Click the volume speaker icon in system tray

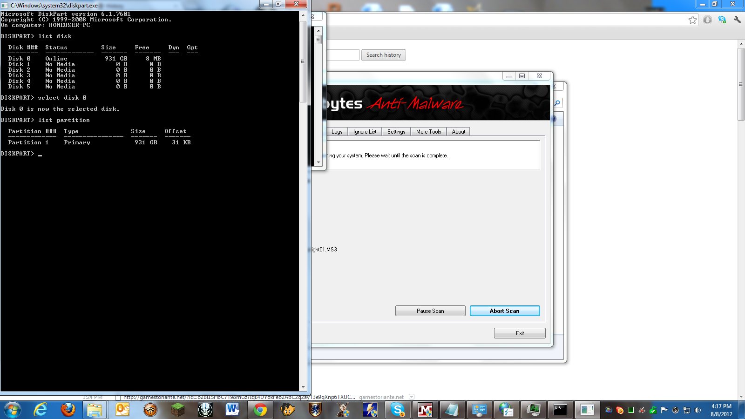click(x=698, y=410)
